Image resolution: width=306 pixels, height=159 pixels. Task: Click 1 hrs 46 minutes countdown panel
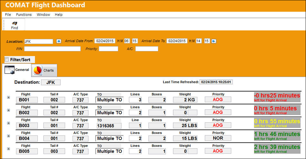click(277, 136)
